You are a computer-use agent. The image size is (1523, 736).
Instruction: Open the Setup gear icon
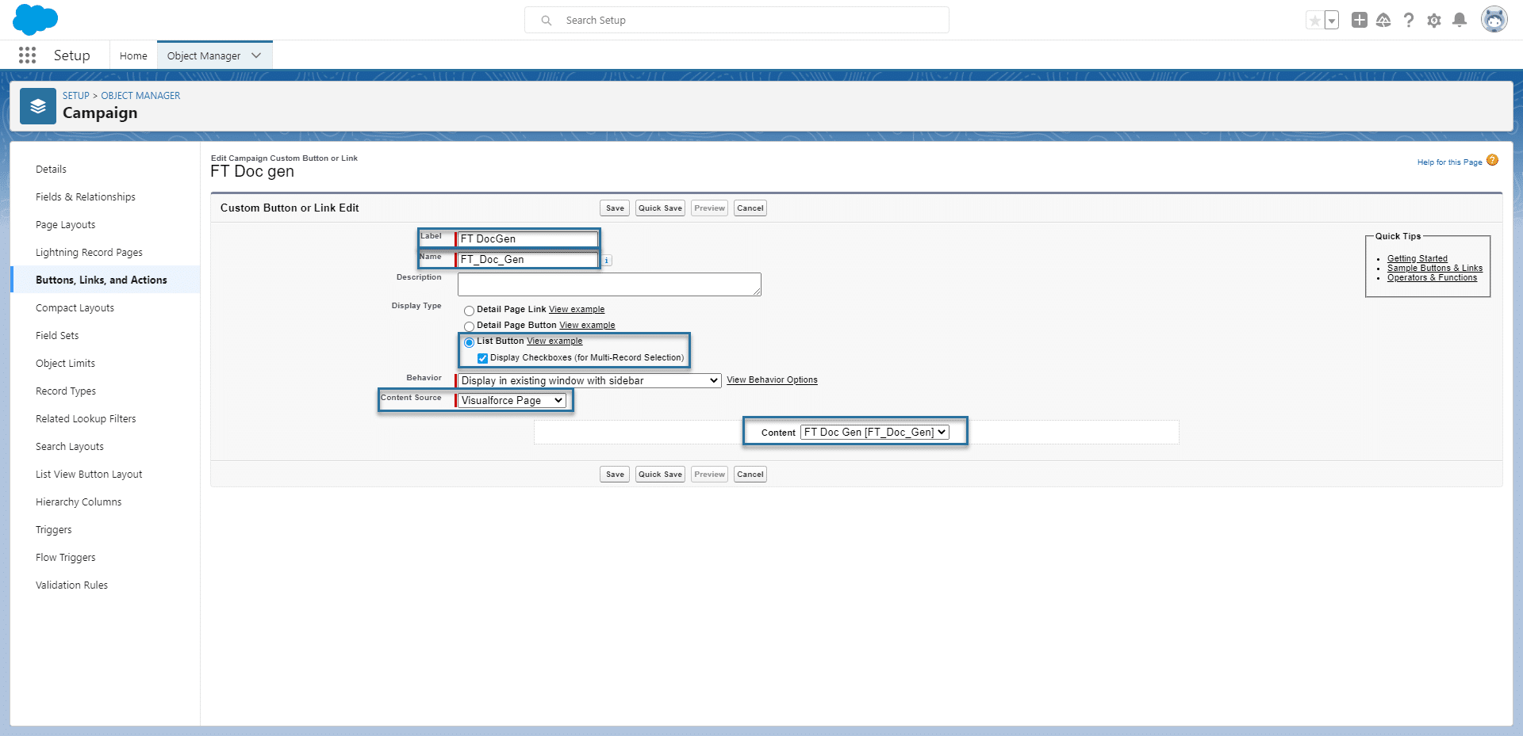[1433, 21]
